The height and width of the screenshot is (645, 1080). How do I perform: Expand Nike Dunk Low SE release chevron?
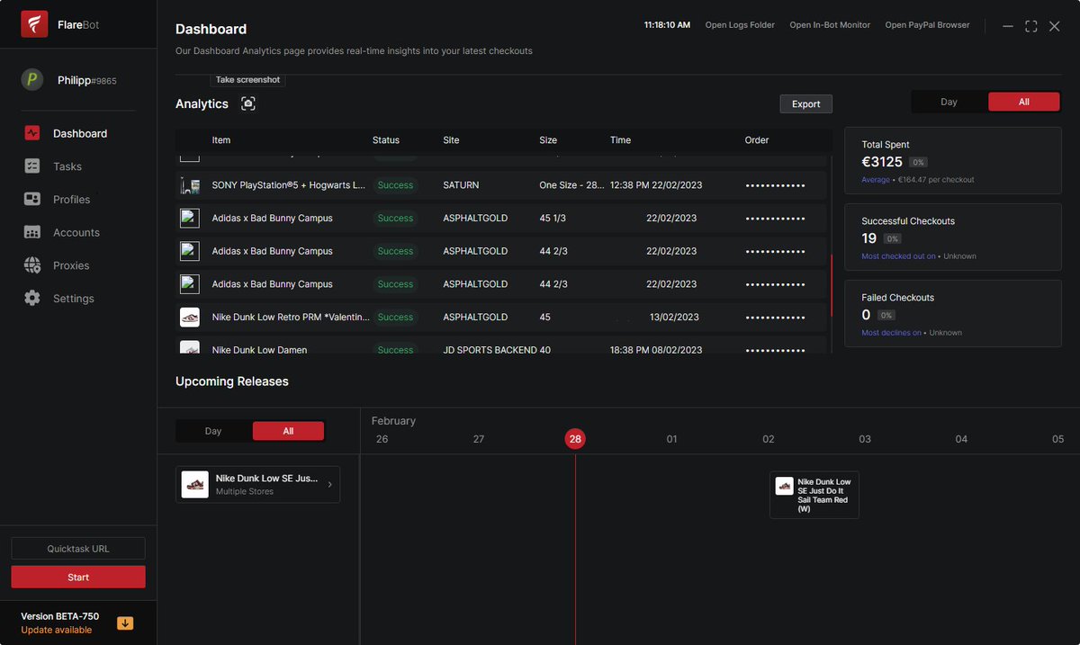click(329, 485)
